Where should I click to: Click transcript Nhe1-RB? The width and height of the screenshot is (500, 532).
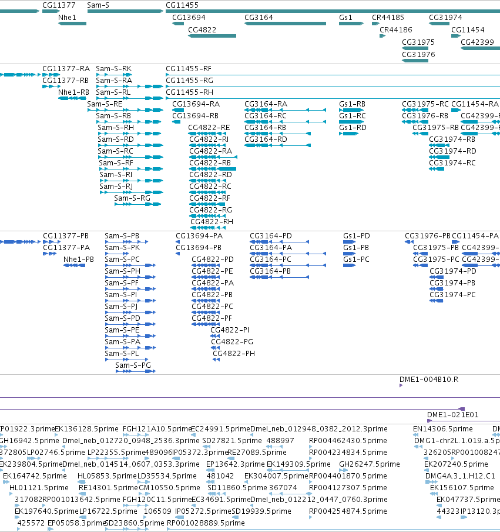(x=73, y=92)
